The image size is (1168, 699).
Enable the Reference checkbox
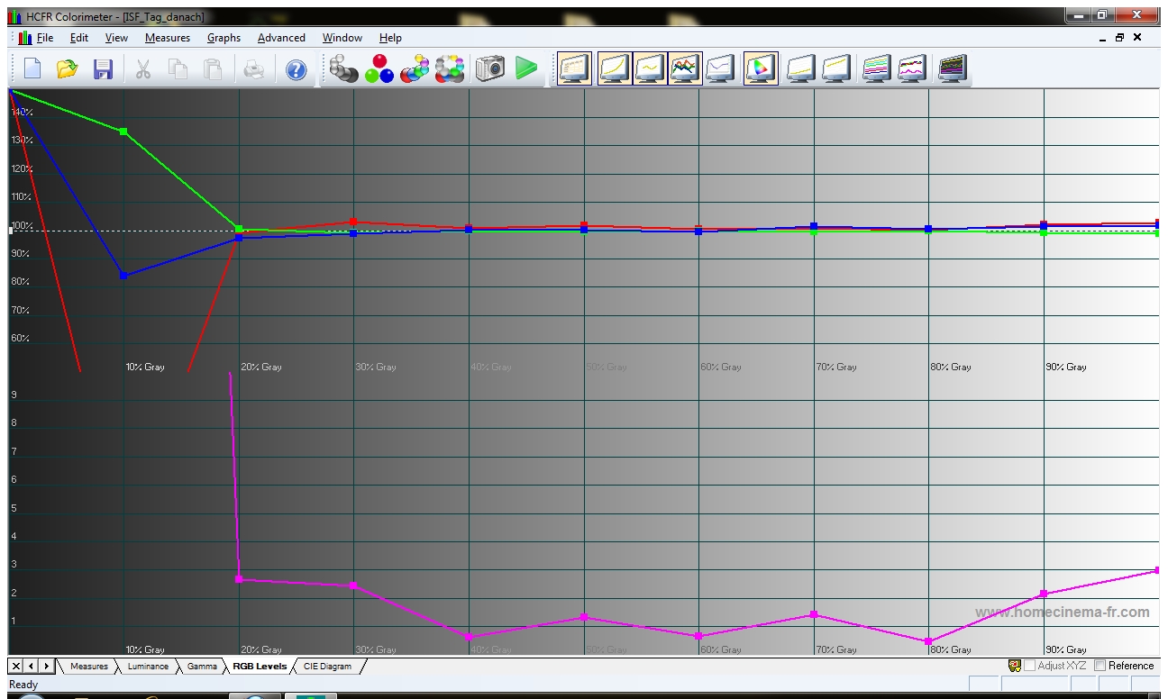pyautogui.click(x=1100, y=666)
